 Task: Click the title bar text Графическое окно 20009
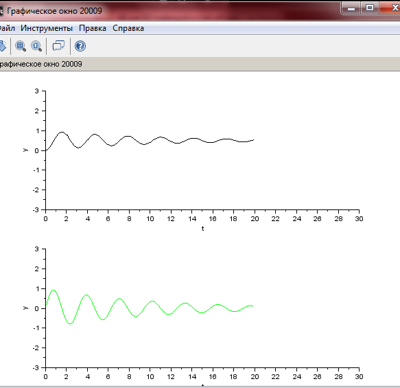(x=54, y=11)
